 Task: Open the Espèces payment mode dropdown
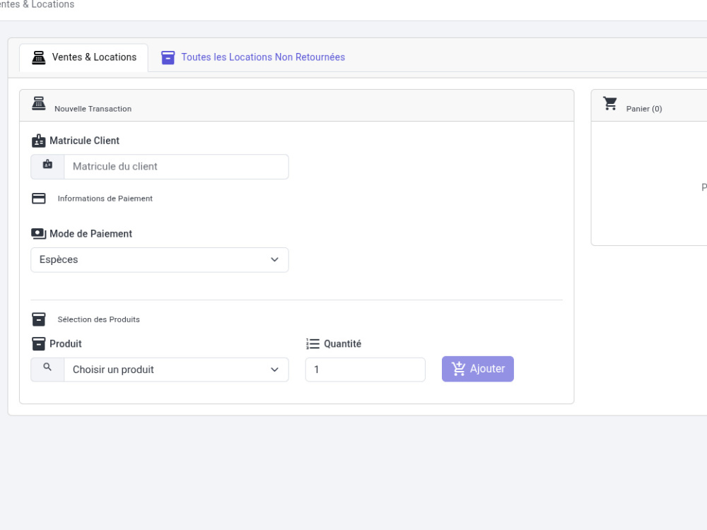click(x=160, y=259)
